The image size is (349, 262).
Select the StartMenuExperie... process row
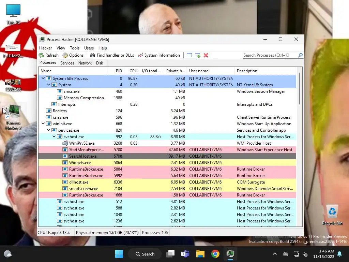click(x=167, y=150)
